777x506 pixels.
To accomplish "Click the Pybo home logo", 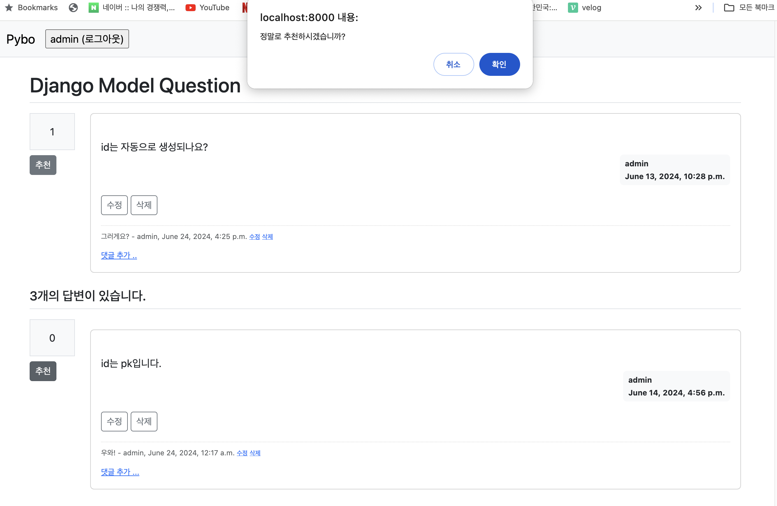I will pyautogui.click(x=21, y=39).
